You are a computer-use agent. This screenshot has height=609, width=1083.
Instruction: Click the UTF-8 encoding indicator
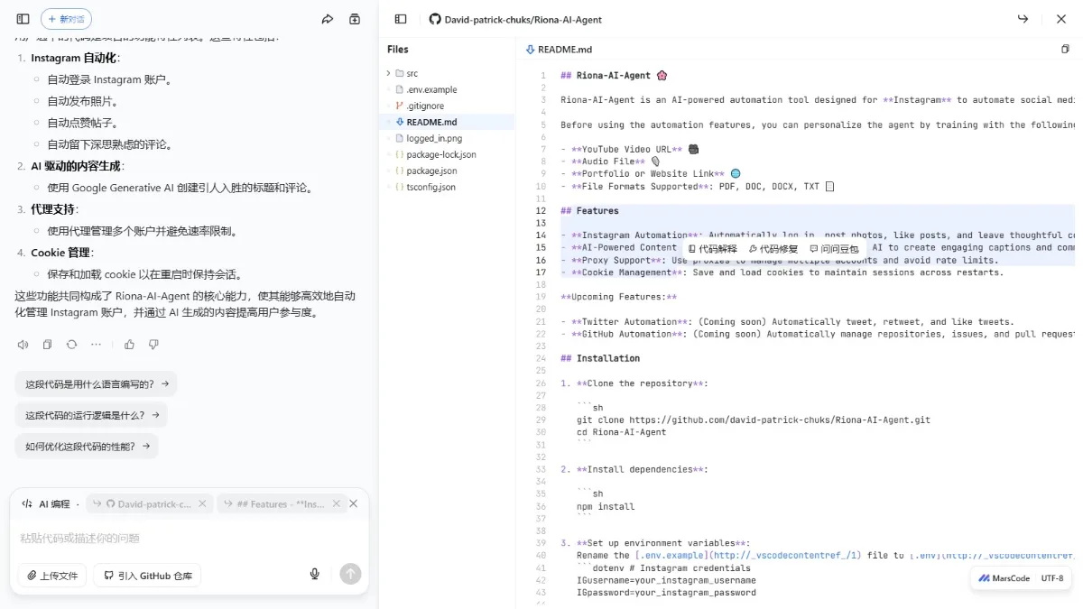click(x=1052, y=578)
